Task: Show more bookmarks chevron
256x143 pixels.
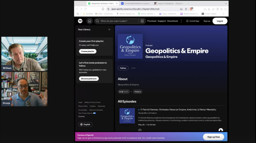Action: point(223,14)
